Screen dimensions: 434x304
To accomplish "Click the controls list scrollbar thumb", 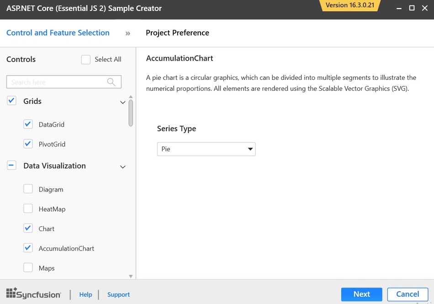I will point(131,113).
